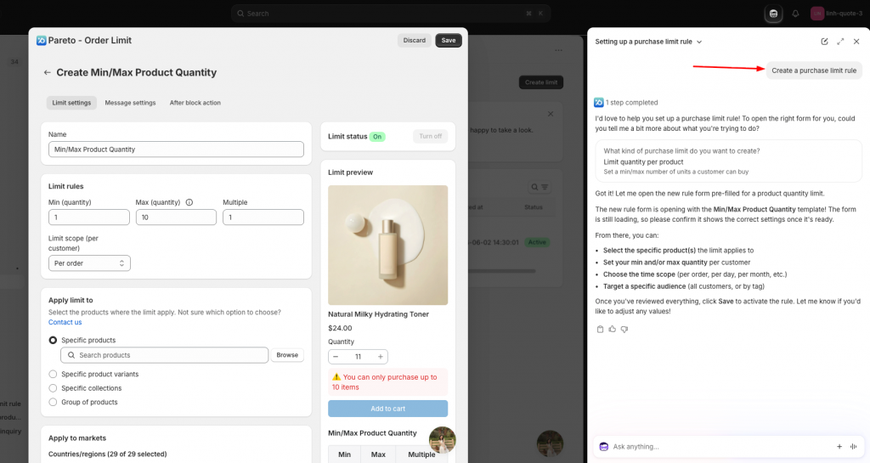Screen dimensions: 870x463
Task: Click the preview quantity value 11
Action: coord(358,357)
